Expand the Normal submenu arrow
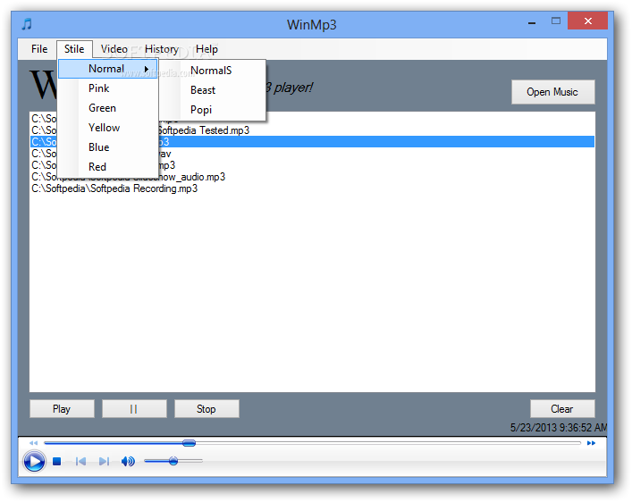The width and height of the screenshot is (632, 502). pyautogui.click(x=147, y=70)
